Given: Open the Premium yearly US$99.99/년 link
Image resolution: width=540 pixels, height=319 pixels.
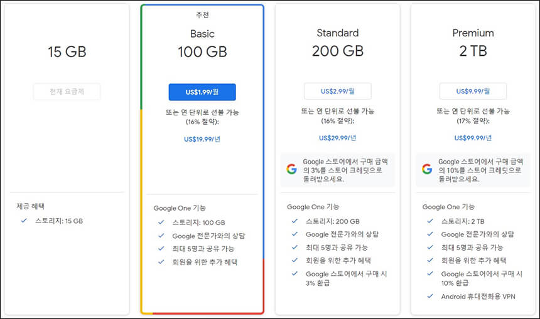Looking at the screenshot, I should pyautogui.click(x=473, y=138).
